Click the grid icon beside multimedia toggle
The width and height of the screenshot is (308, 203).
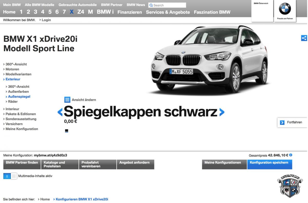[14, 176]
